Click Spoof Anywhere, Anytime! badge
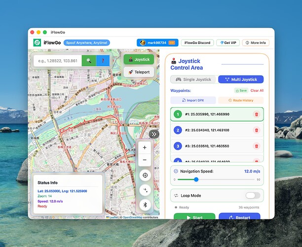This screenshot has width=302, height=247. [87, 42]
